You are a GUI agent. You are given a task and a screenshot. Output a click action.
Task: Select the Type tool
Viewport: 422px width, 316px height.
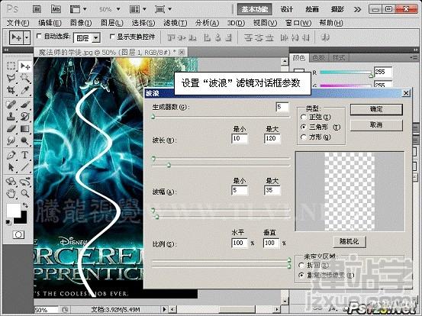[24, 155]
